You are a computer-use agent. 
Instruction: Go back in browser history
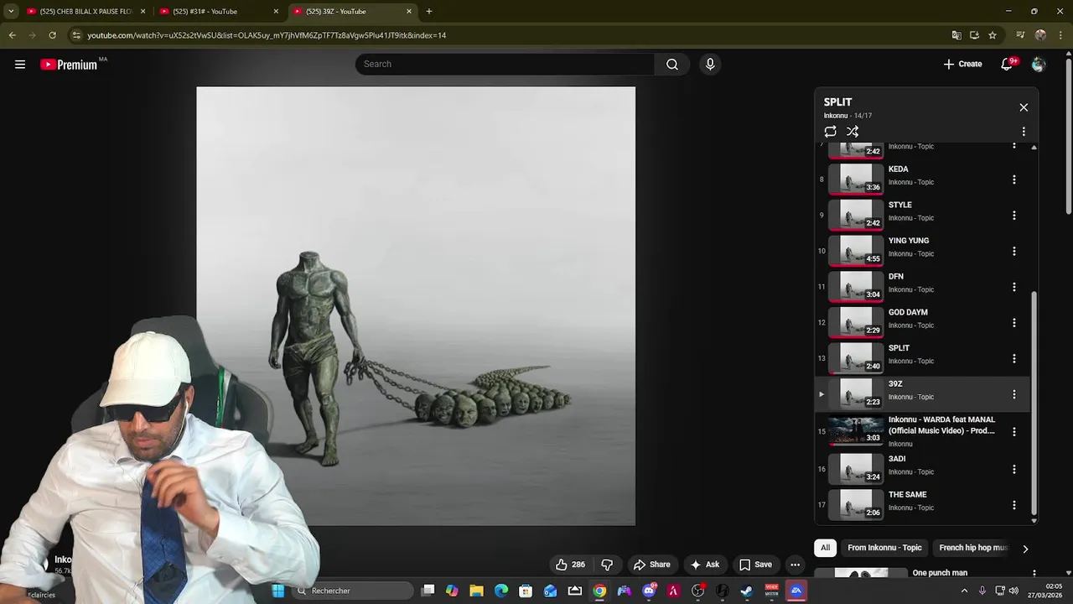point(12,35)
